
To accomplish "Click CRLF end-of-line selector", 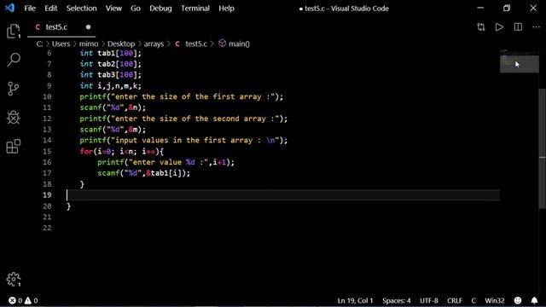I will (455, 300).
